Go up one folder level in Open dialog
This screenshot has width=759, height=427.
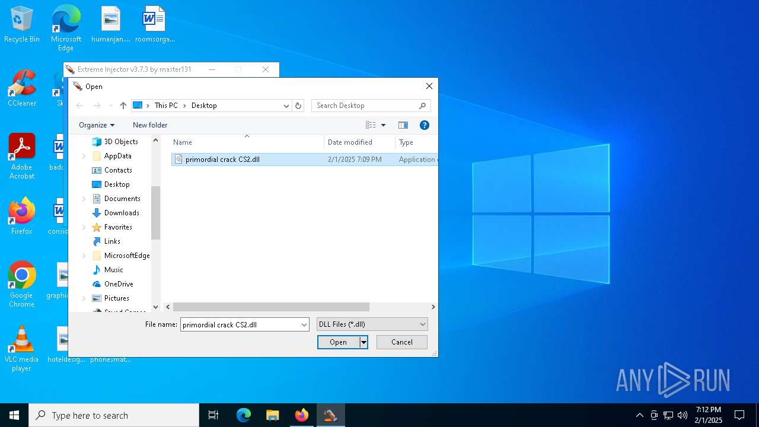(x=123, y=106)
